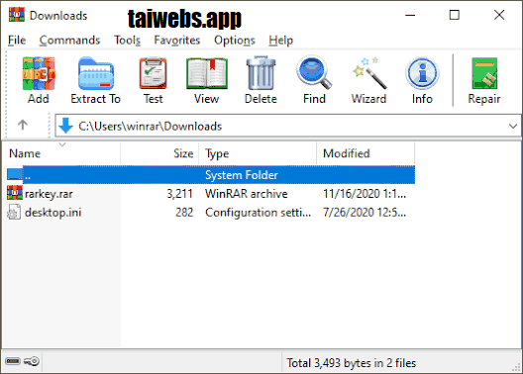This screenshot has height=374, width=523.
Task: Select the desktop.ini file name
Action: pos(53,213)
